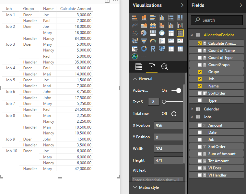Select the Line and clustered column chart
246x194 pixels.
171,25
